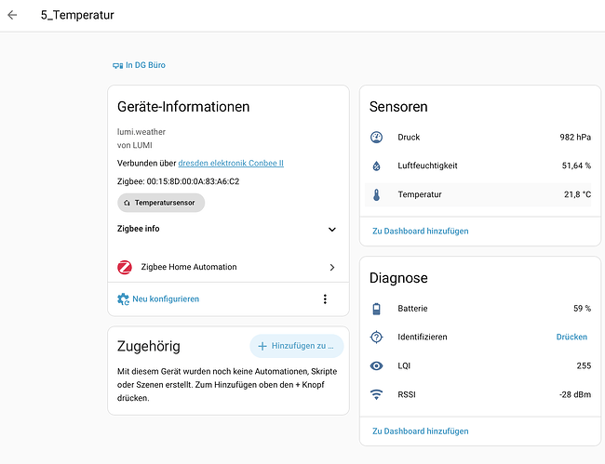Click the Identifizieren crosshair icon
The image size is (605, 464).
377,338
